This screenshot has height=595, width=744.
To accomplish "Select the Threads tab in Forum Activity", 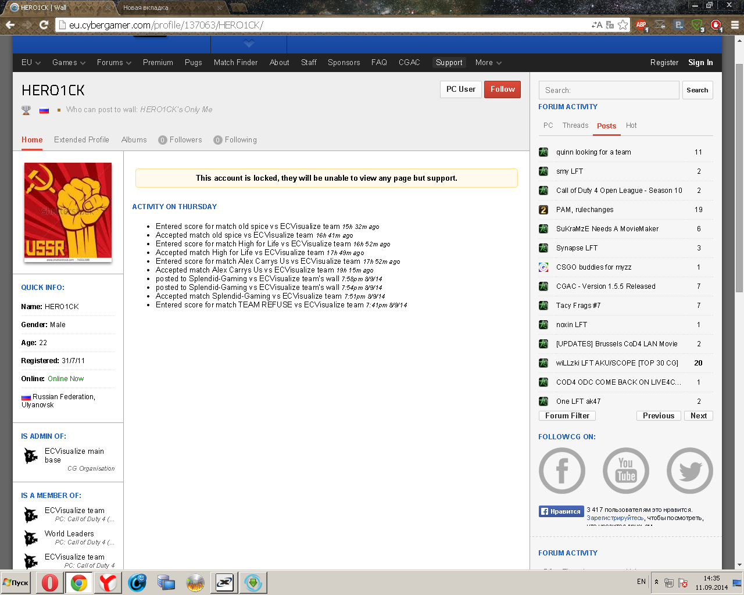I will (575, 126).
